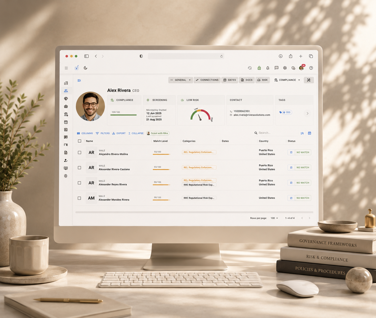Click the 93/100 match bar for Alejandro Rivera-Molina
The height and width of the screenshot is (318, 376).
click(161, 154)
